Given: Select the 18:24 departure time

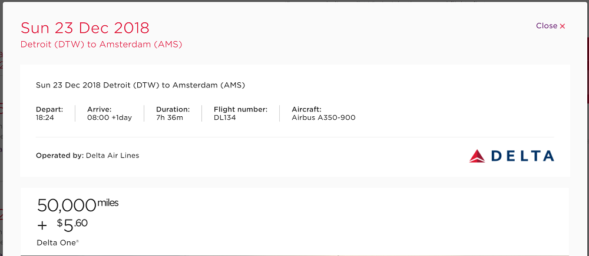Looking at the screenshot, I should click(46, 117).
